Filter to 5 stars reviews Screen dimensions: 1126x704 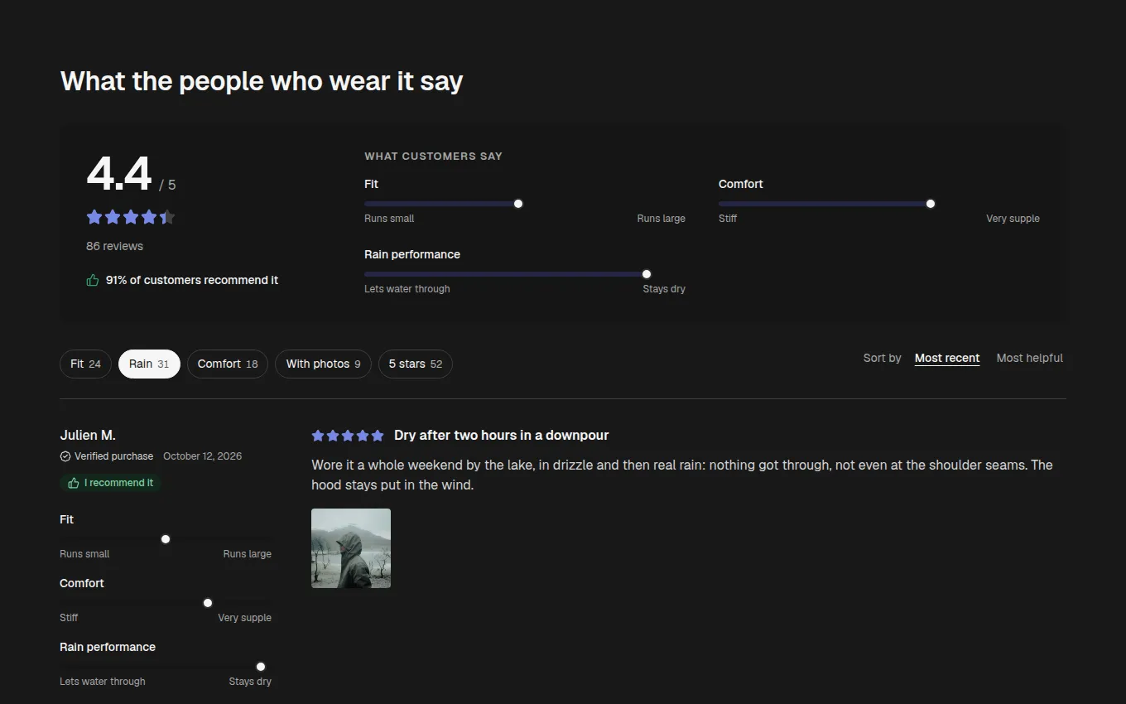(x=416, y=364)
